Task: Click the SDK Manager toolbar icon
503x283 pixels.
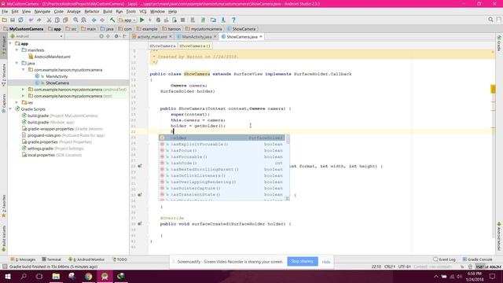Action: pos(213,20)
